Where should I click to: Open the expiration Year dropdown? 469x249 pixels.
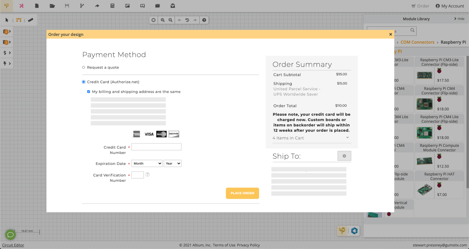[x=172, y=163]
